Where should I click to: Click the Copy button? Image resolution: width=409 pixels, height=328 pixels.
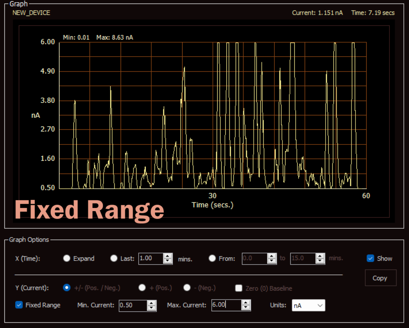pos(380,278)
